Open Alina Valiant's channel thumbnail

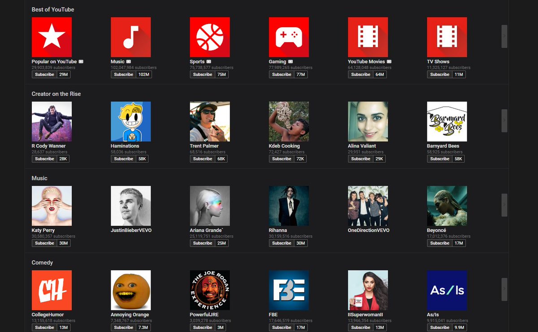click(368, 121)
